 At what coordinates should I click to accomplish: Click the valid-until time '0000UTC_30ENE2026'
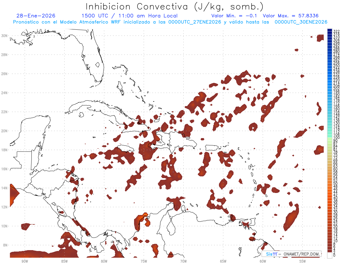click(x=301, y=22)
